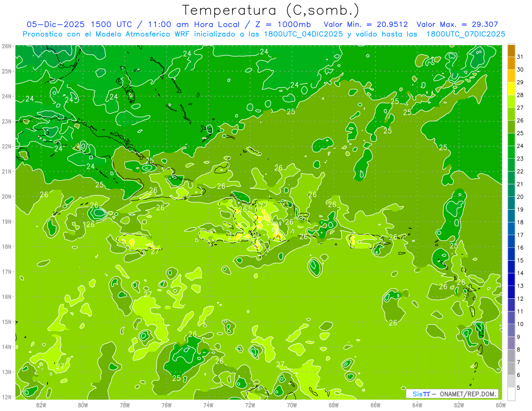Viewport: 532px width, 411px height.
Task: Click the blue colorbar swatch between 15 and 16
Action: pos(511,254)
